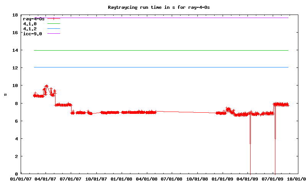The width and height of the screenshot is (306, 184).
Task: Click the 4.1.0 legend label
Action: click(30, 24)
